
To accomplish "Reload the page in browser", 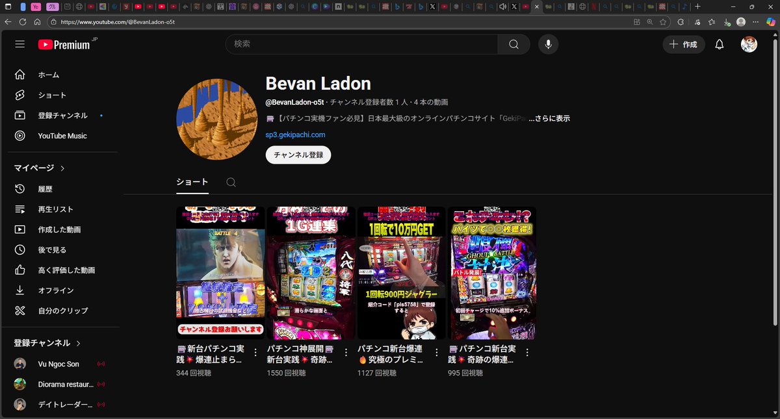I will click(x=23, y=21).
